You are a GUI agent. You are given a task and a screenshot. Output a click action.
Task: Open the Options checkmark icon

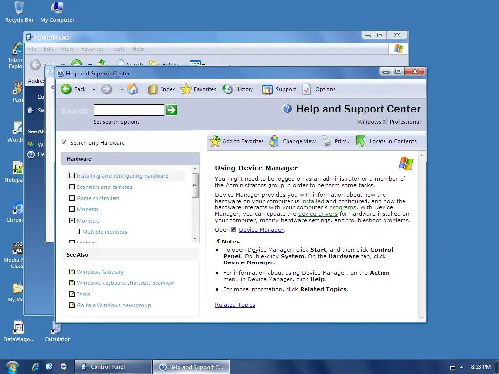pos(307,89)
